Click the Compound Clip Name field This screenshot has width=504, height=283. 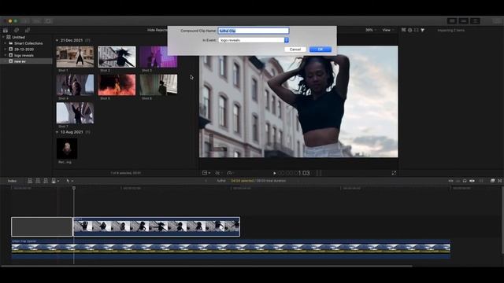coord(254,31)
